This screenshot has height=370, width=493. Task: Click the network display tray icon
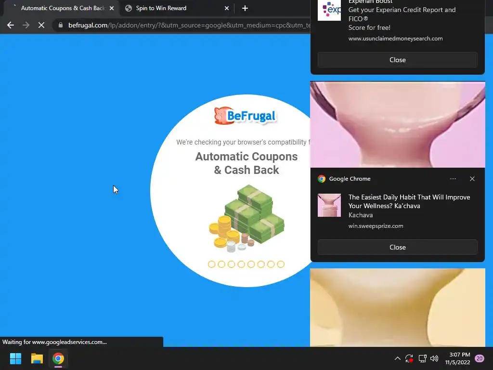click(422, 358)
